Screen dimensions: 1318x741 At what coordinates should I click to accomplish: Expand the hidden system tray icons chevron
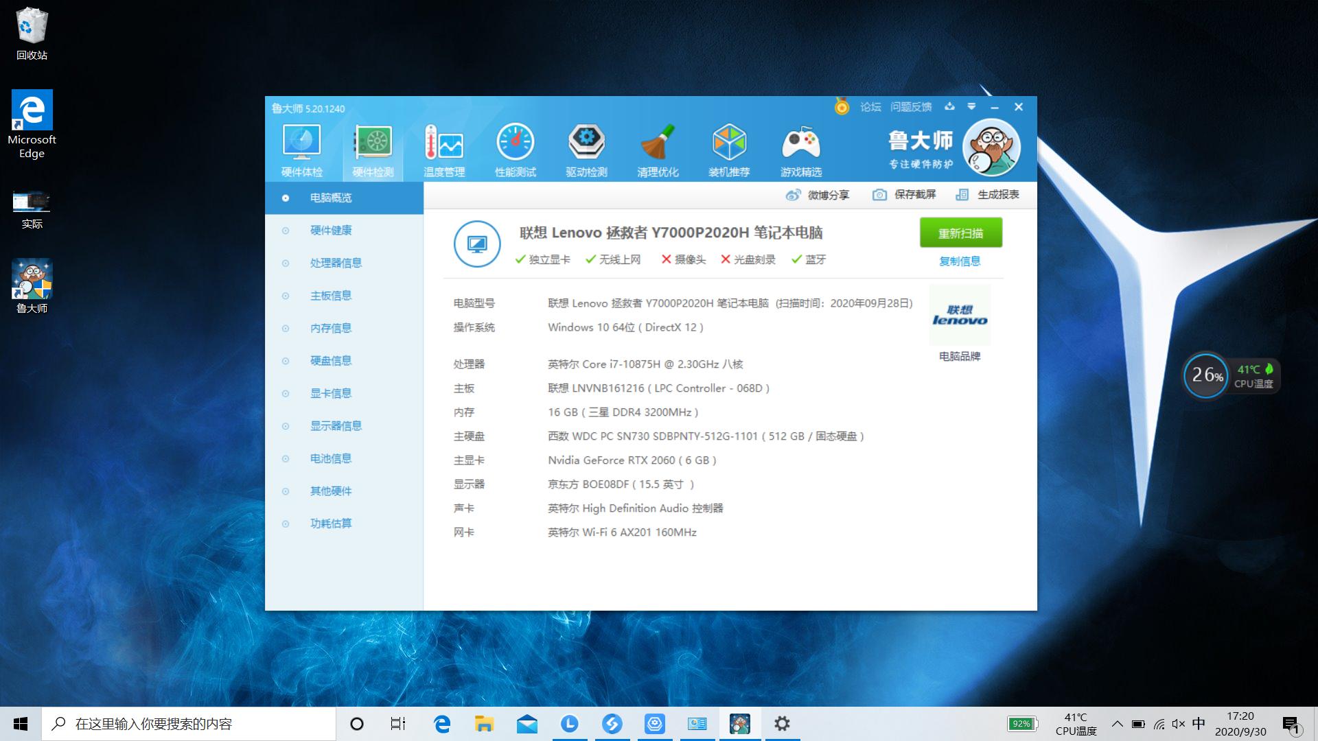click(x=1118, y=724)
